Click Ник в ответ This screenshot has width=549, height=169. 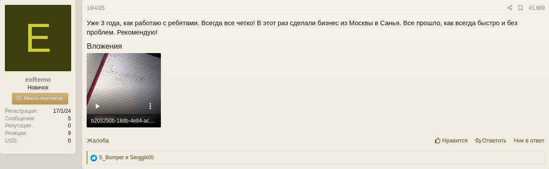pyautogui.click(x=529, y=141)
